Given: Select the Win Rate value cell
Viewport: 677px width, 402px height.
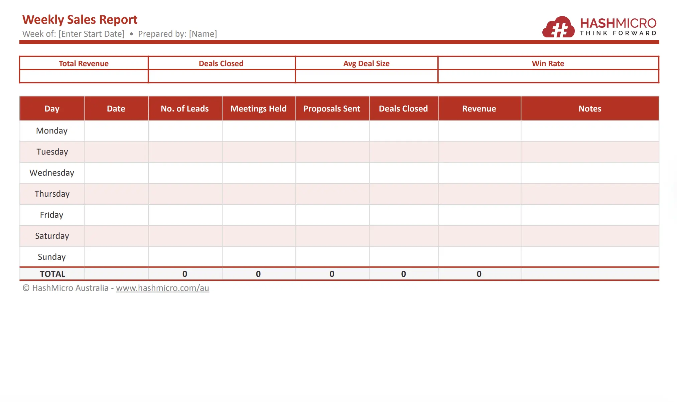Looking at the screenshot, I should tap(548, 76).
